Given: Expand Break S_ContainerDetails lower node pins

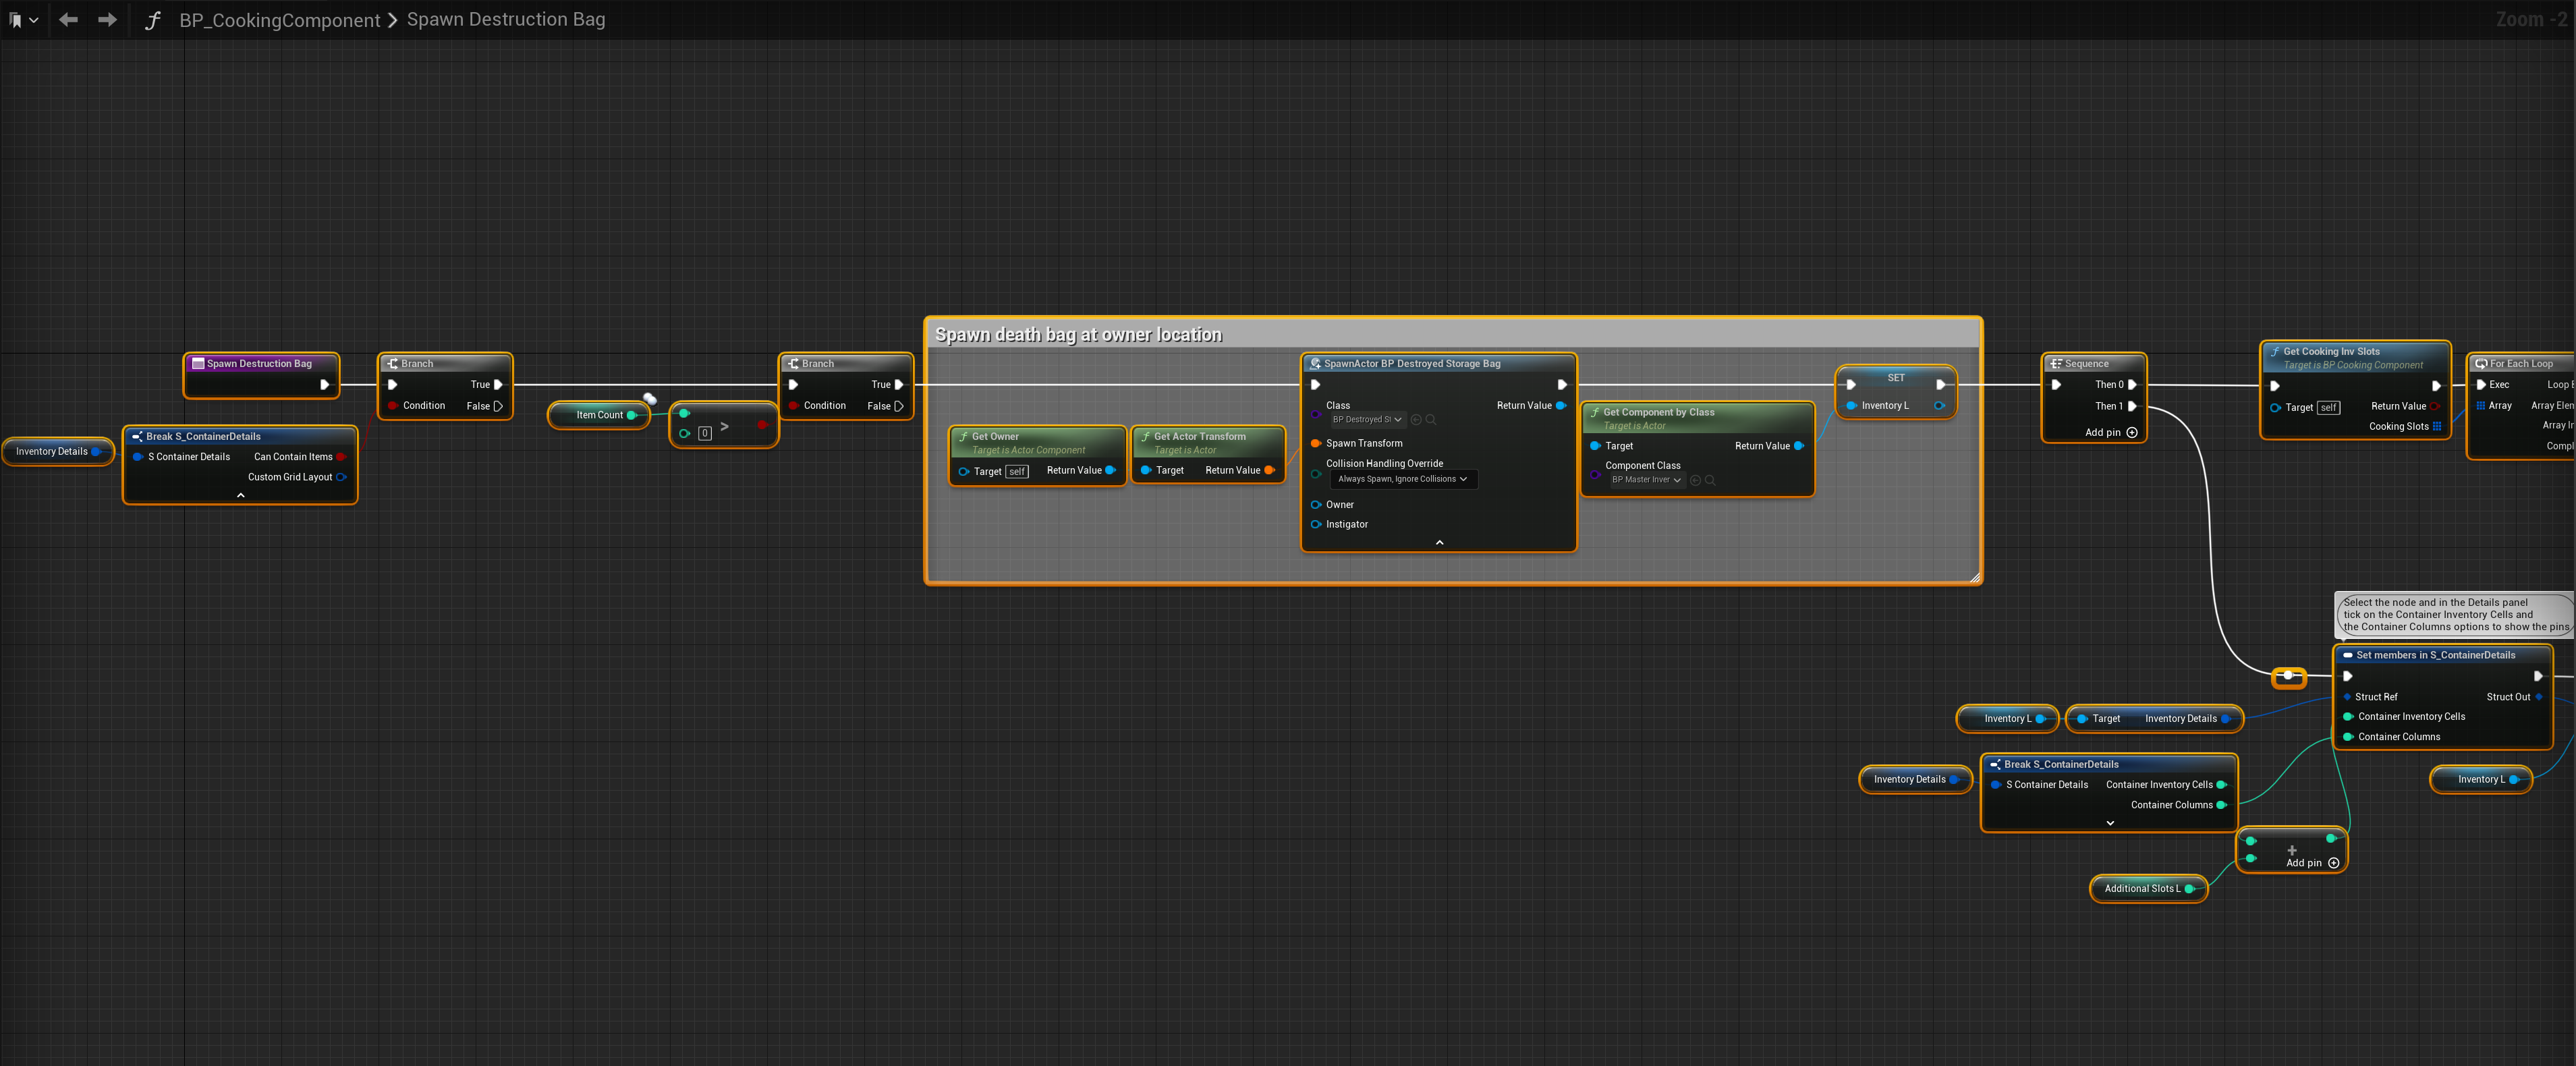Looking at the screenshot, I should tap(2110, 823).
